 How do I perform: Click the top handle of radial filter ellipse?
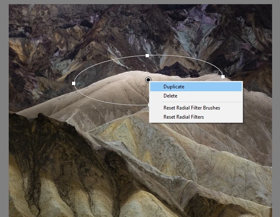(147, 56)
